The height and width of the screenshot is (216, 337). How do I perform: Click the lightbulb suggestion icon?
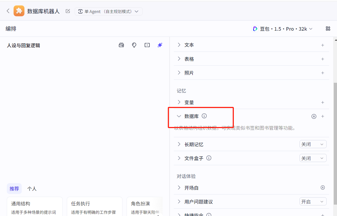pyautogui.click(x=134, y=45)
